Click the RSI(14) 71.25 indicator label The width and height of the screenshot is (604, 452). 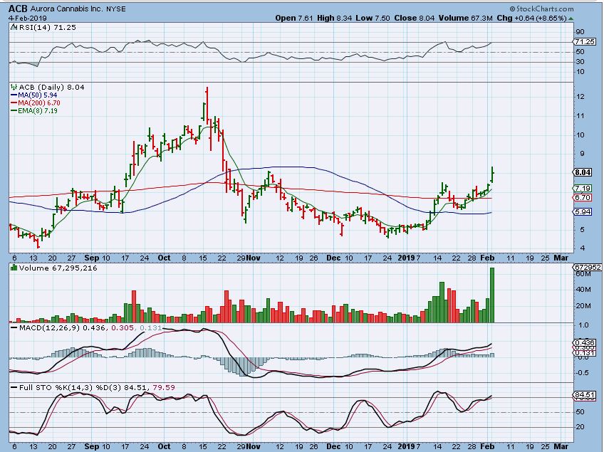coord(47,27)
